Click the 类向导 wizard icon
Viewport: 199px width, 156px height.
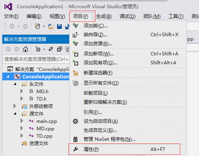point(75,35)
